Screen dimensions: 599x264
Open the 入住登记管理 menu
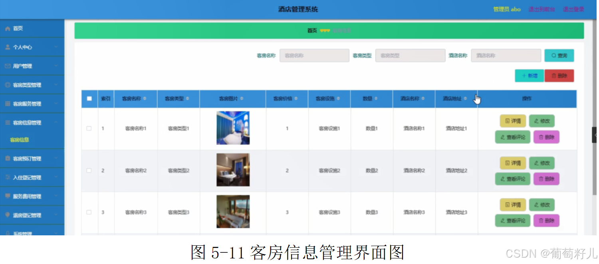pos(32,177)
